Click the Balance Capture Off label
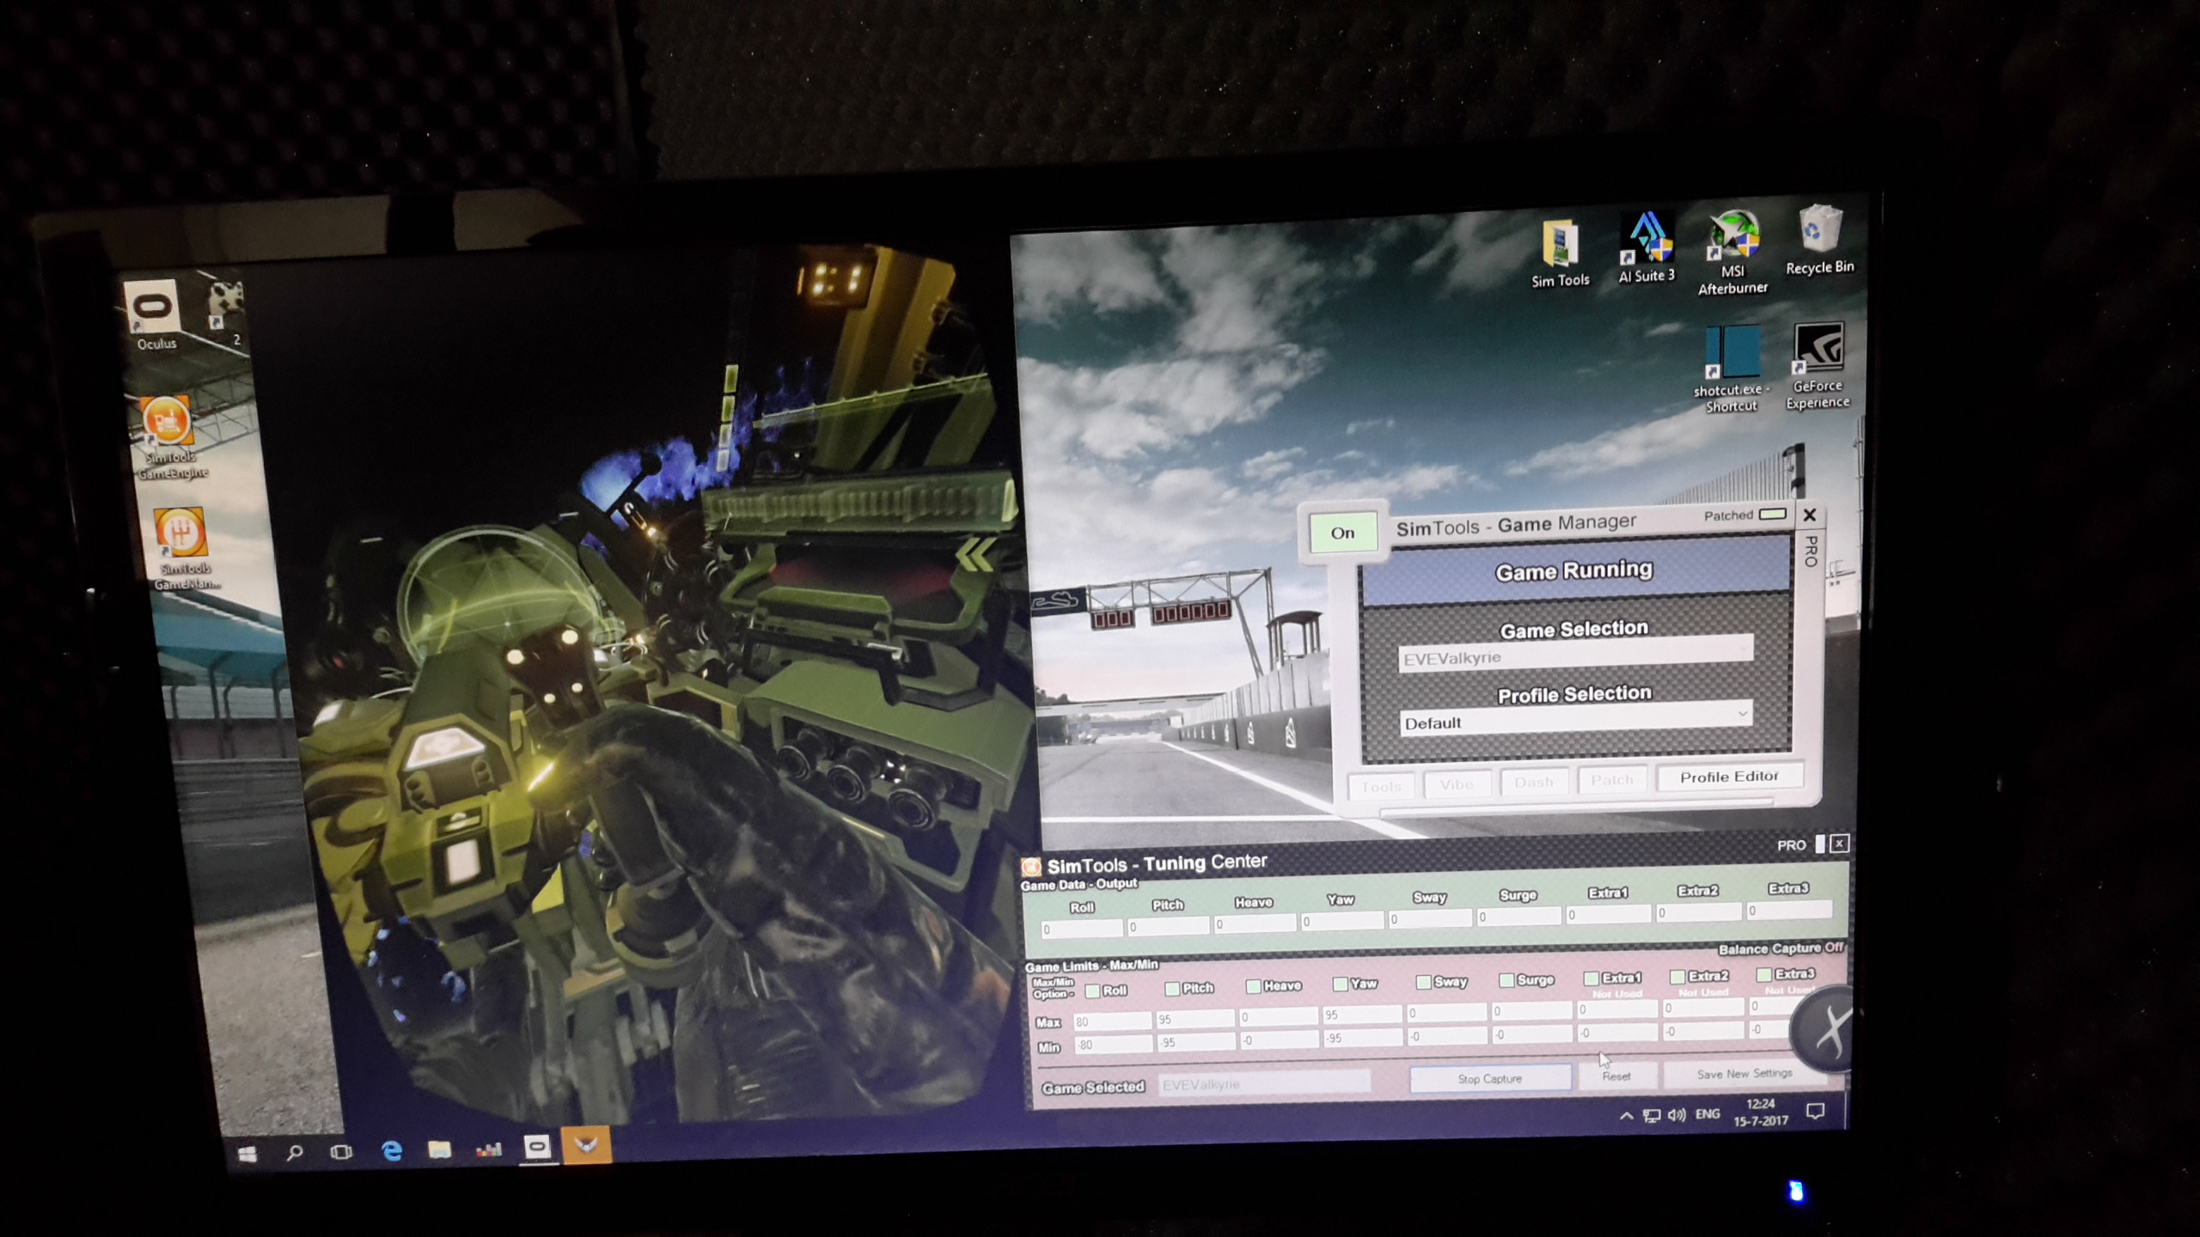Screen dimensions: 2200x1237 coord(1781,948)
